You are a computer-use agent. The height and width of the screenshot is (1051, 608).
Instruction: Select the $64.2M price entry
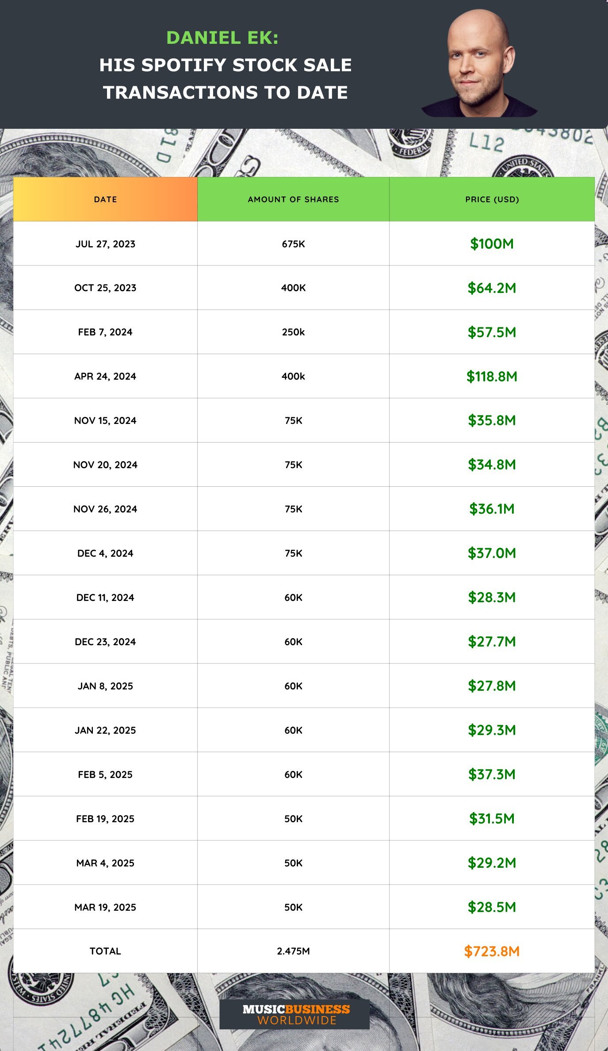492,288
